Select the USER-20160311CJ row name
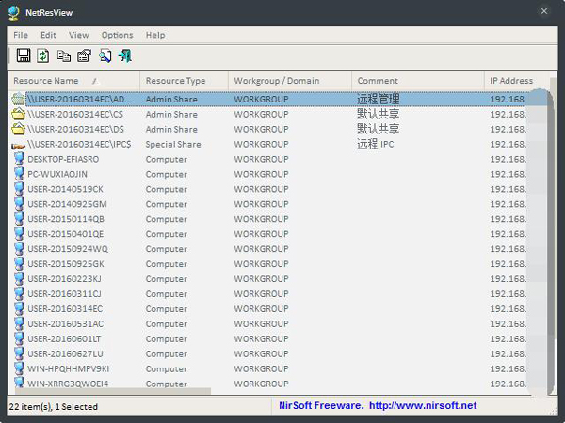 point(64,294)
